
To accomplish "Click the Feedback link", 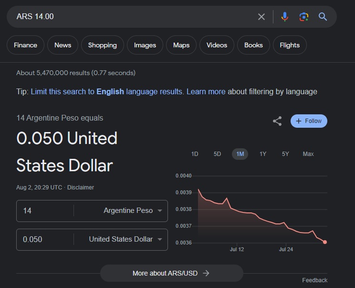I will (x=315, y=280).
